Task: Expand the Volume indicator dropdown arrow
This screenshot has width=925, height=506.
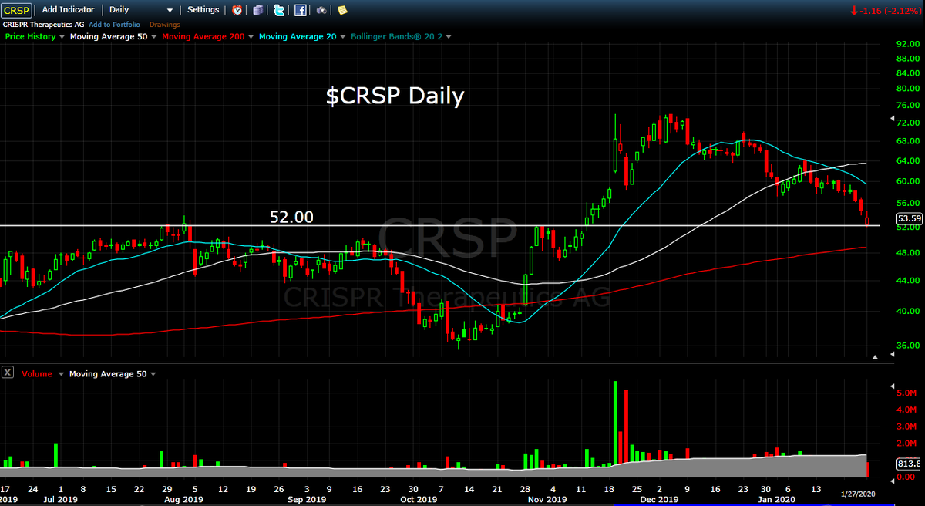Action: [x=60, y=374]
